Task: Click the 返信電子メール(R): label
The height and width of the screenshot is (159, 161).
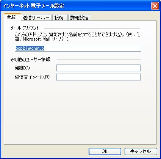Action: (32, 77)
